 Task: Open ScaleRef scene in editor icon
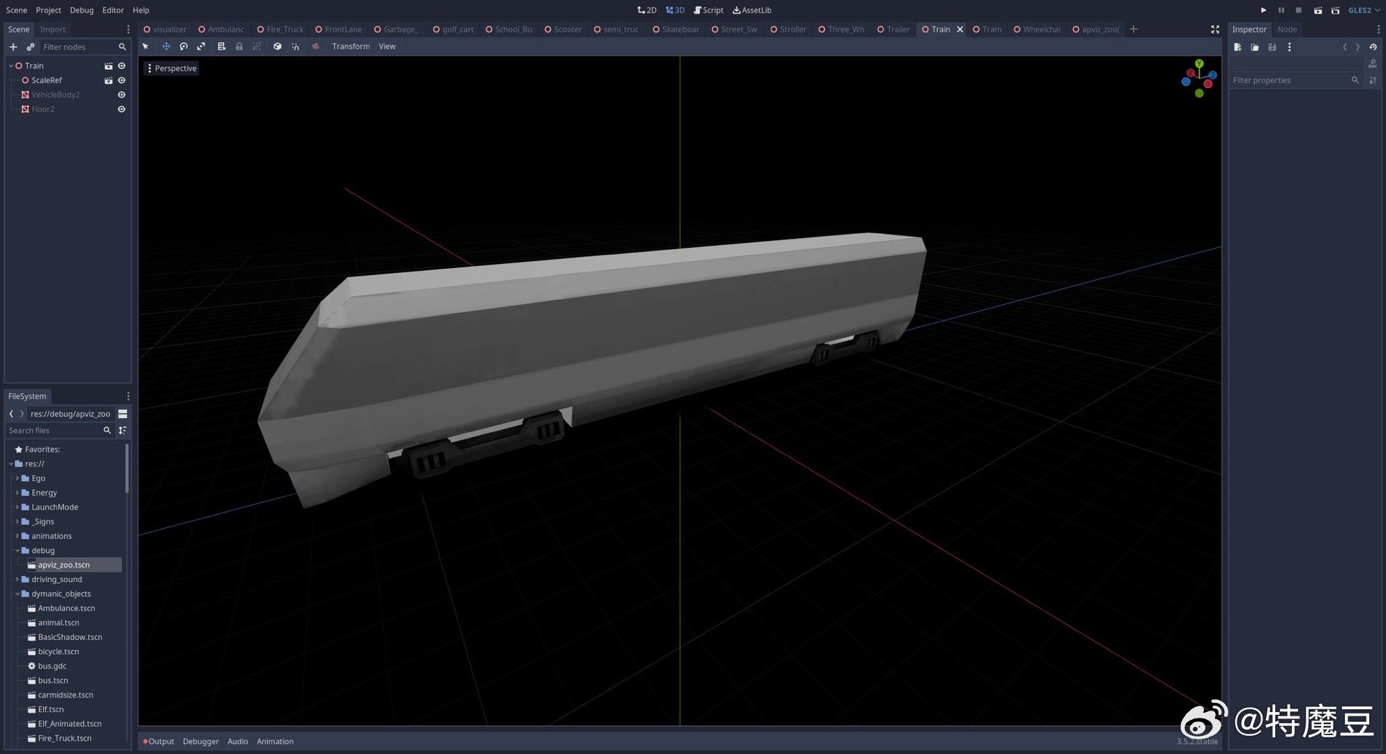(x=108, y=80)
